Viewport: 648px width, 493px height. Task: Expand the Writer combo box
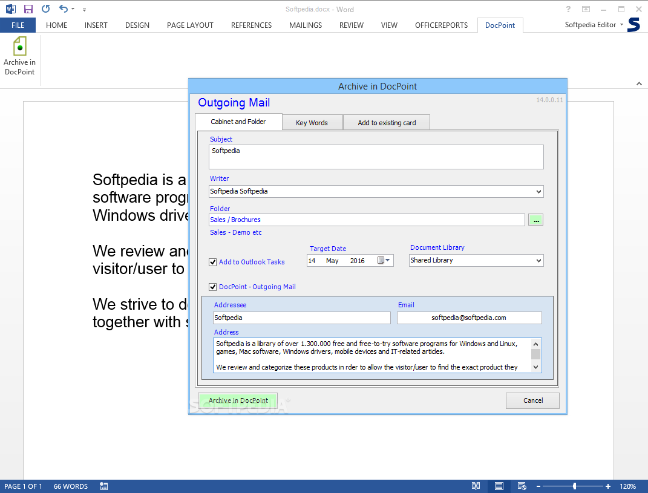(538, 191)
